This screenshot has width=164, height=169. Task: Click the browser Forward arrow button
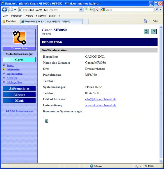(x=10, y=10)
